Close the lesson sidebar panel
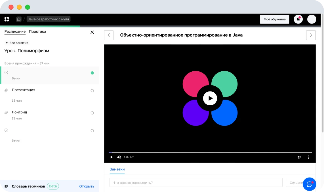Image resolution: width=324 pixels, height=192 pixels. (92, 32)
